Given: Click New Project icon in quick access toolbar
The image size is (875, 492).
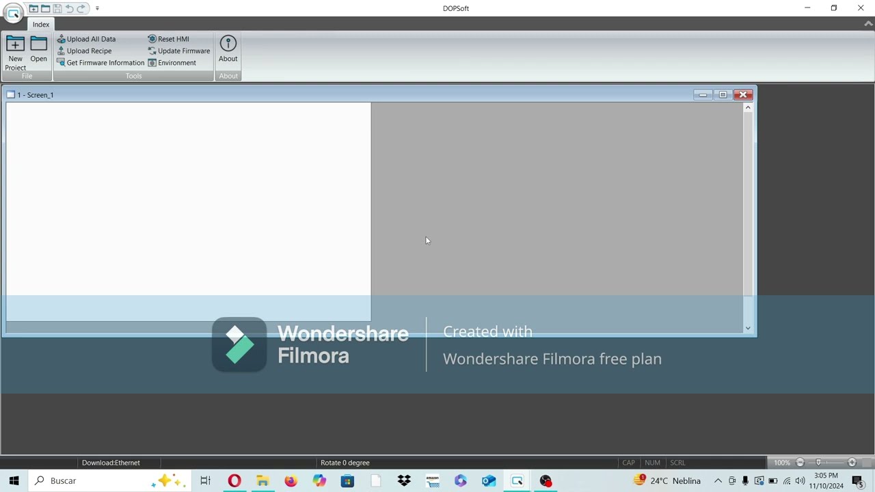Looking at the screenshot, I should tap(33, 8).
